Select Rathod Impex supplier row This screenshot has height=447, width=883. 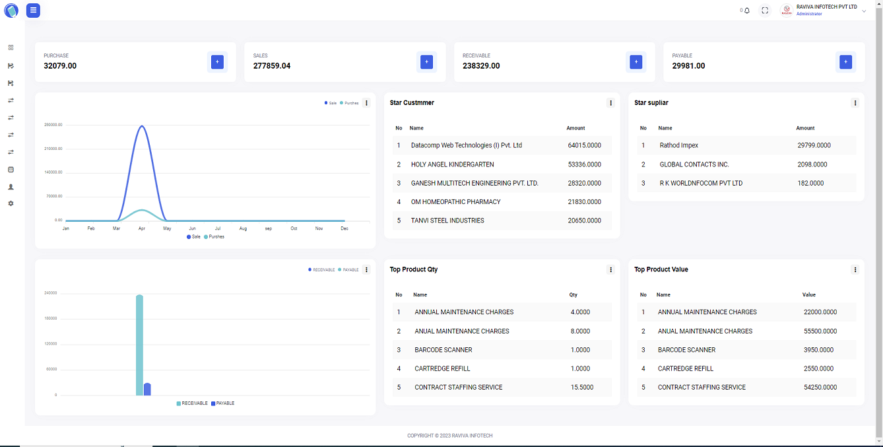point(746,145)
